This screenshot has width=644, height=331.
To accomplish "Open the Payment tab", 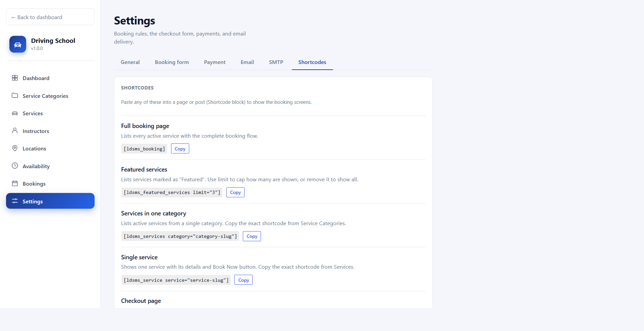I will tap(215, 62).
